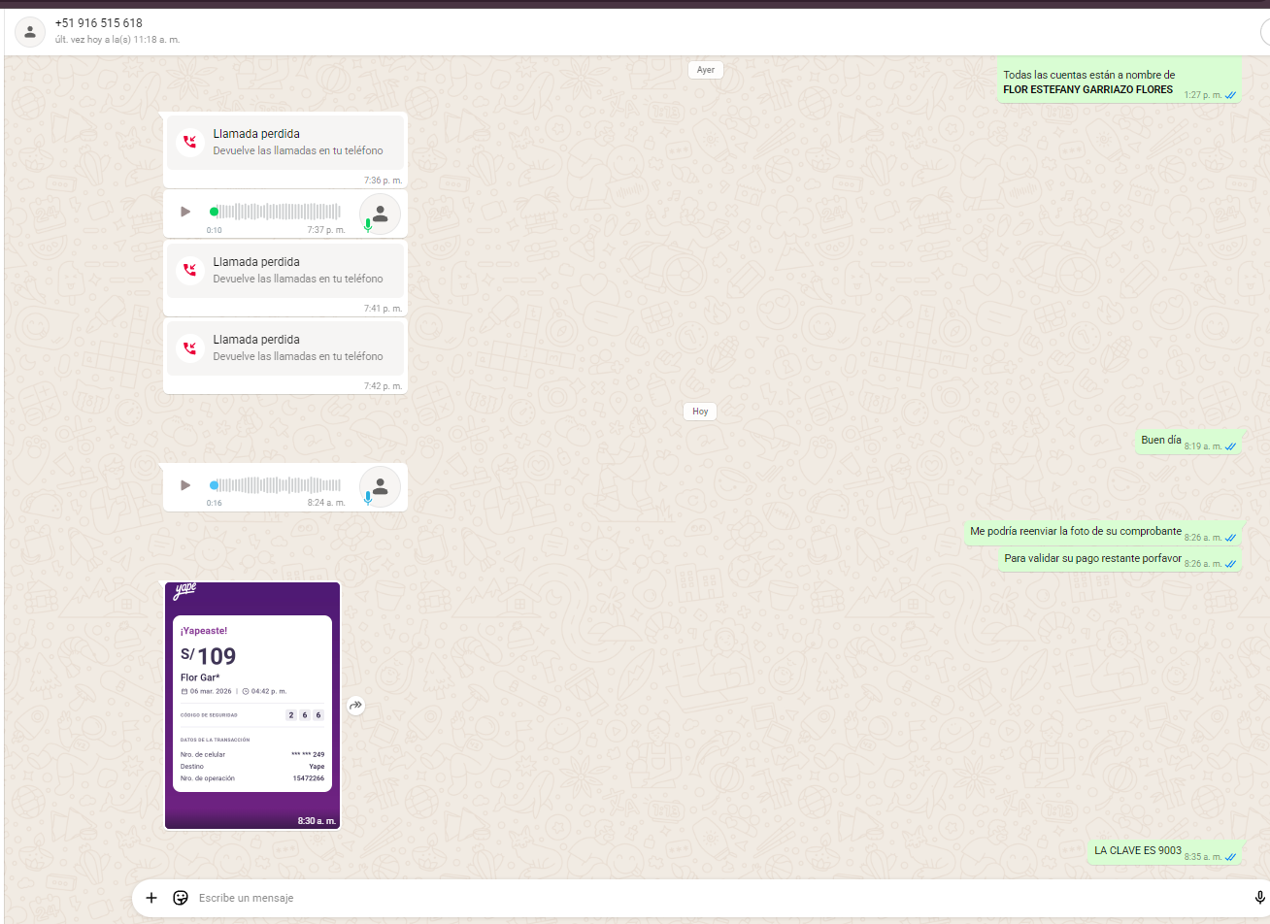This screenshot has height=924, width=1270.
Task: Play the 0:10 voice message
Action: (x=185, y=212)
